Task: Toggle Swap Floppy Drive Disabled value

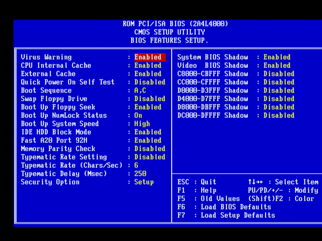Action: click(150, 99)
